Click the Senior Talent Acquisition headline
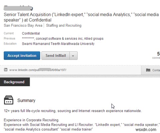 [x=81, y=17]
